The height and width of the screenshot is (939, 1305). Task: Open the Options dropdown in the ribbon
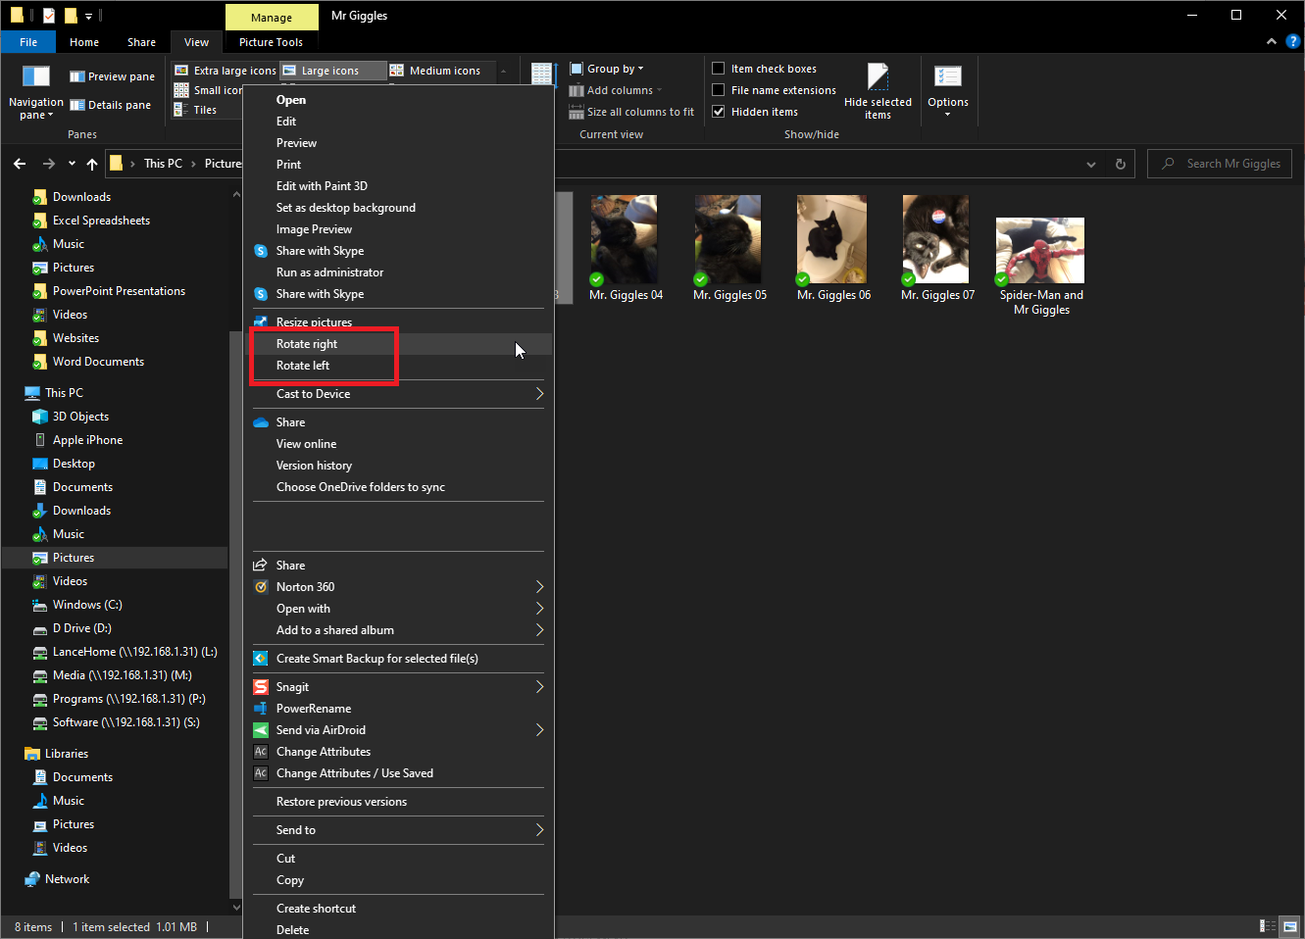[947, 91]
